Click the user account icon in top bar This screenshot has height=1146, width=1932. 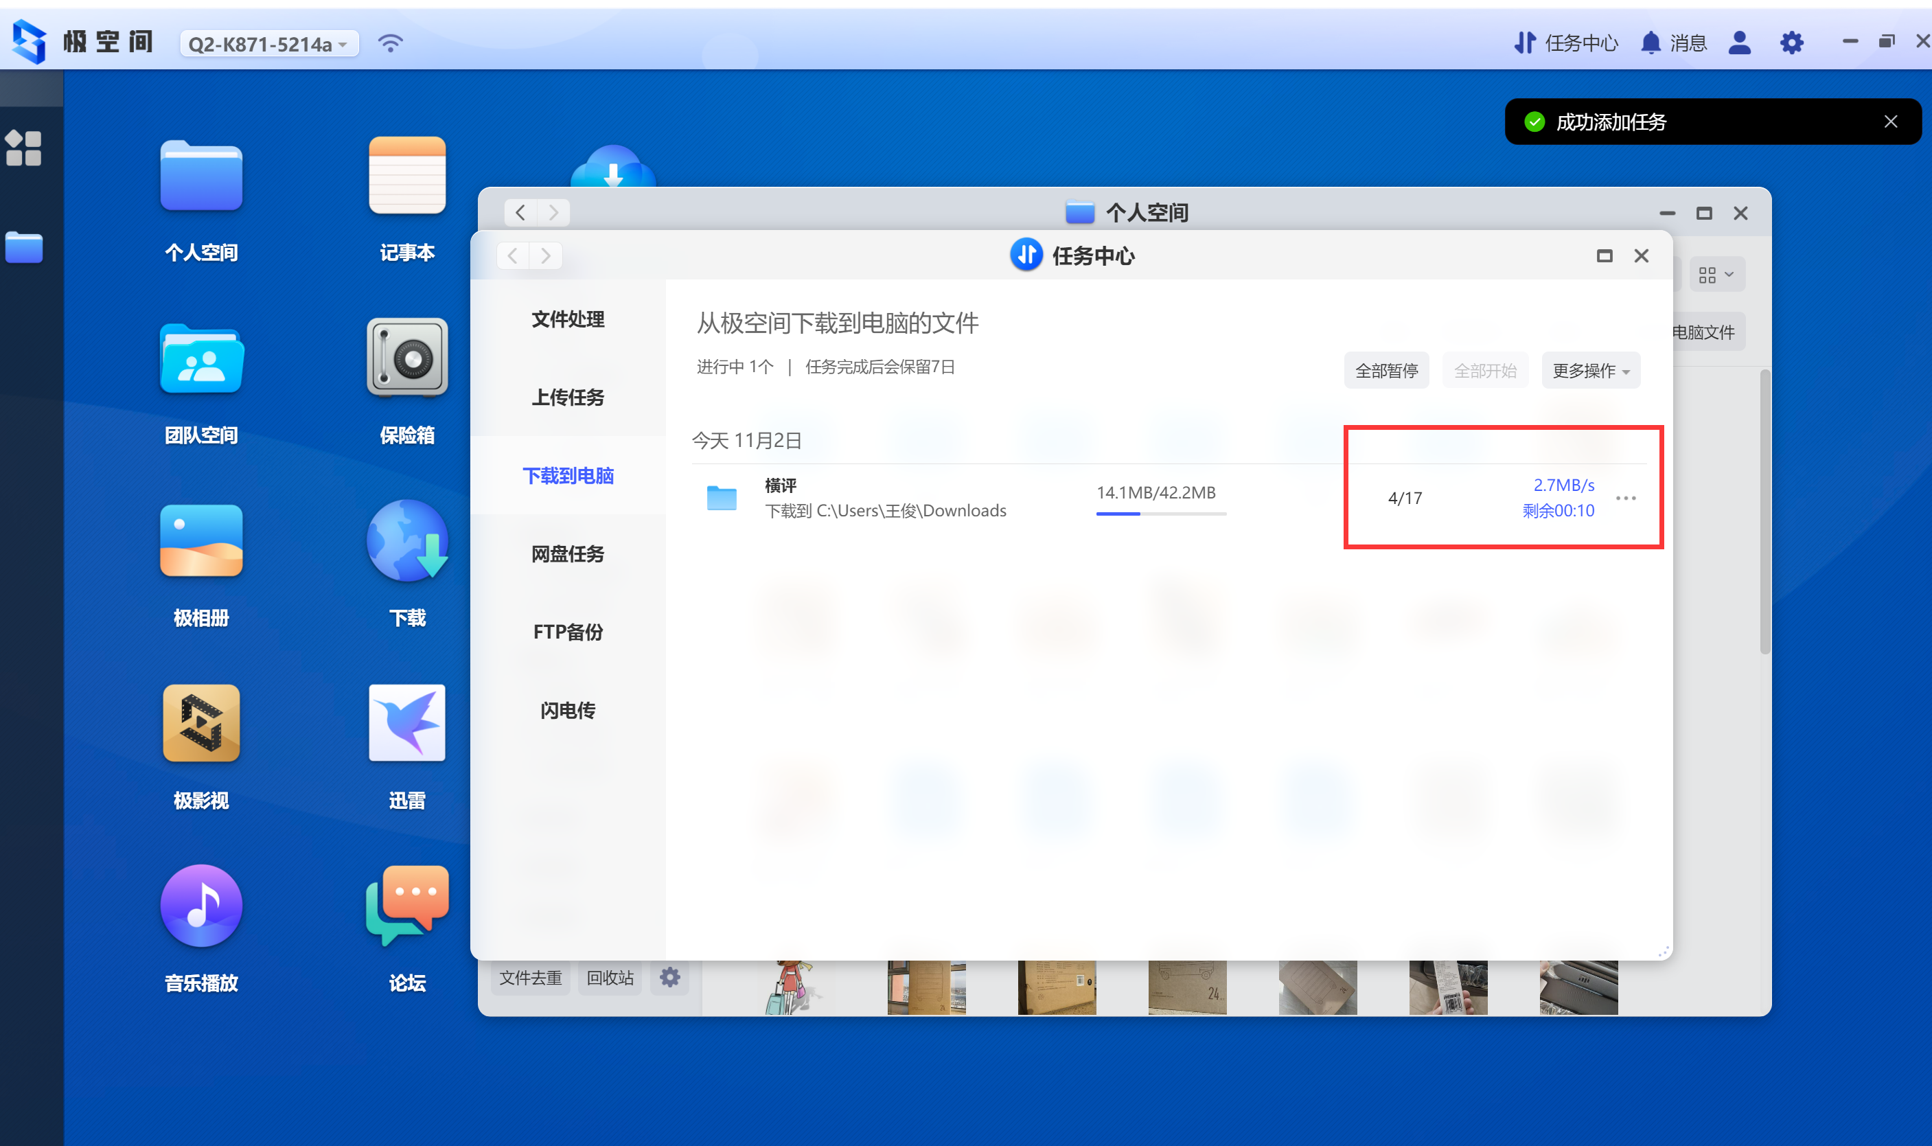click(x=1739, y=43)
